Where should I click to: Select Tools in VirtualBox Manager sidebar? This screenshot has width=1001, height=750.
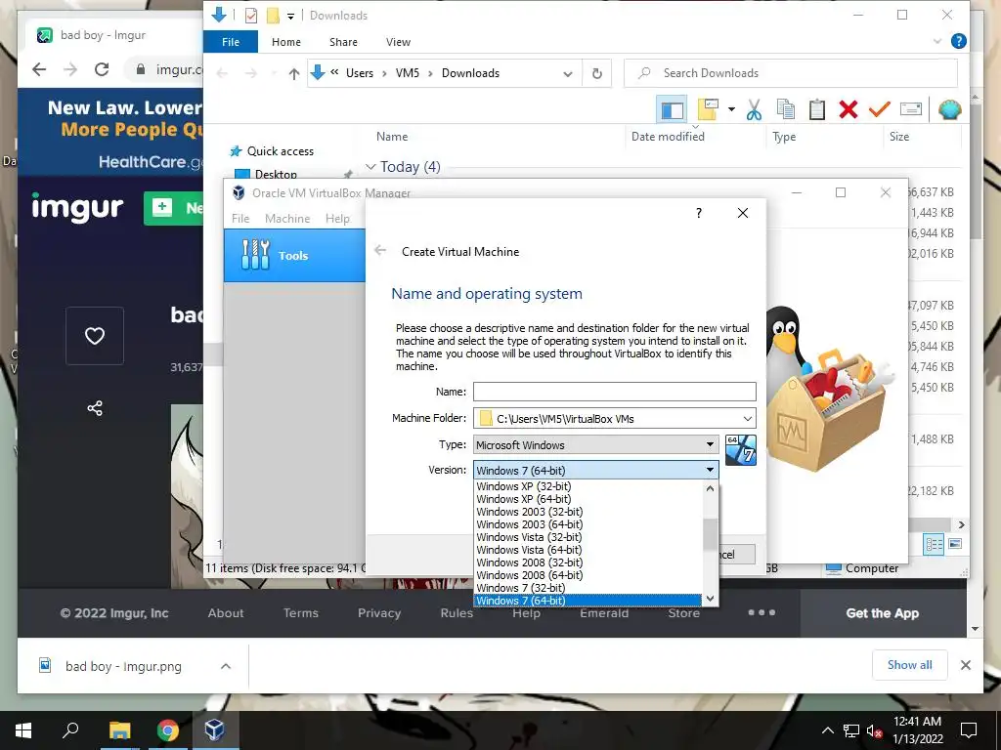click(294, 255)
